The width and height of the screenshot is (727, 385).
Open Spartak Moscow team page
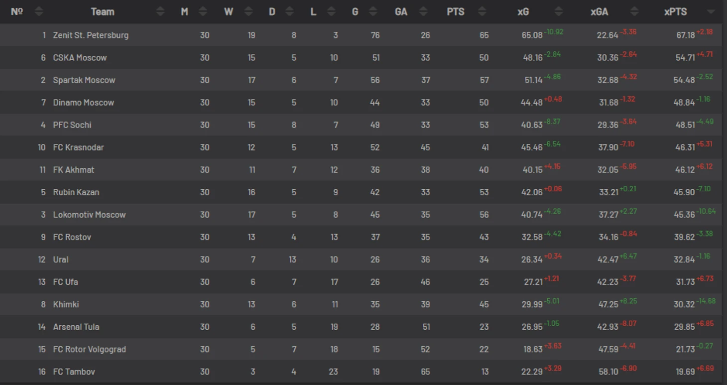pos(84,80)
